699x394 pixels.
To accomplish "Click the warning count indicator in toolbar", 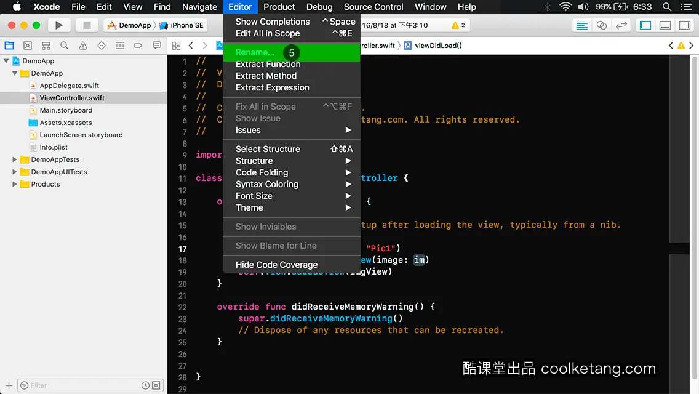I will click(458, 25).
